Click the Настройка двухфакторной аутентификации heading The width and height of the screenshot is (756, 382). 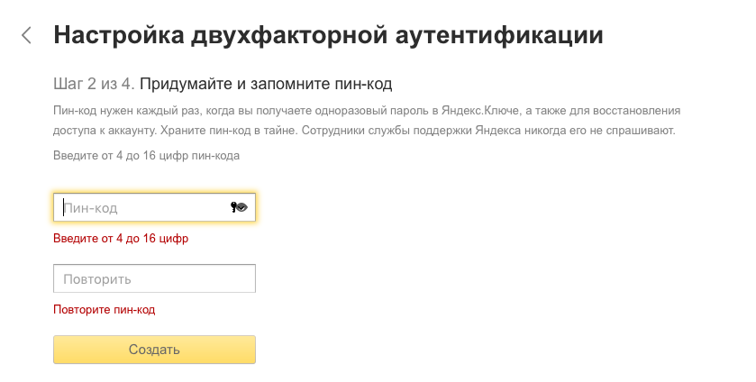click(328, 36)
